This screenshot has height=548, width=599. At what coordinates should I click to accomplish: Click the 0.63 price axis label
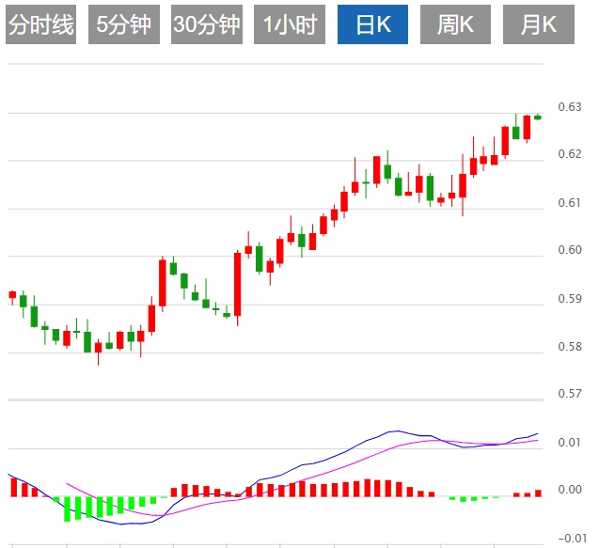click(x=569, y=106)
